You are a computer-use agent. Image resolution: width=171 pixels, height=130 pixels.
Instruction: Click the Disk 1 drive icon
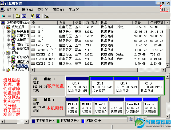click(35, 99)
